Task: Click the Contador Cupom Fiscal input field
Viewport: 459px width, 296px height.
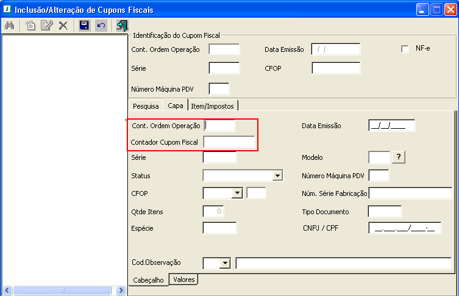Action: (x=229, y=142)
